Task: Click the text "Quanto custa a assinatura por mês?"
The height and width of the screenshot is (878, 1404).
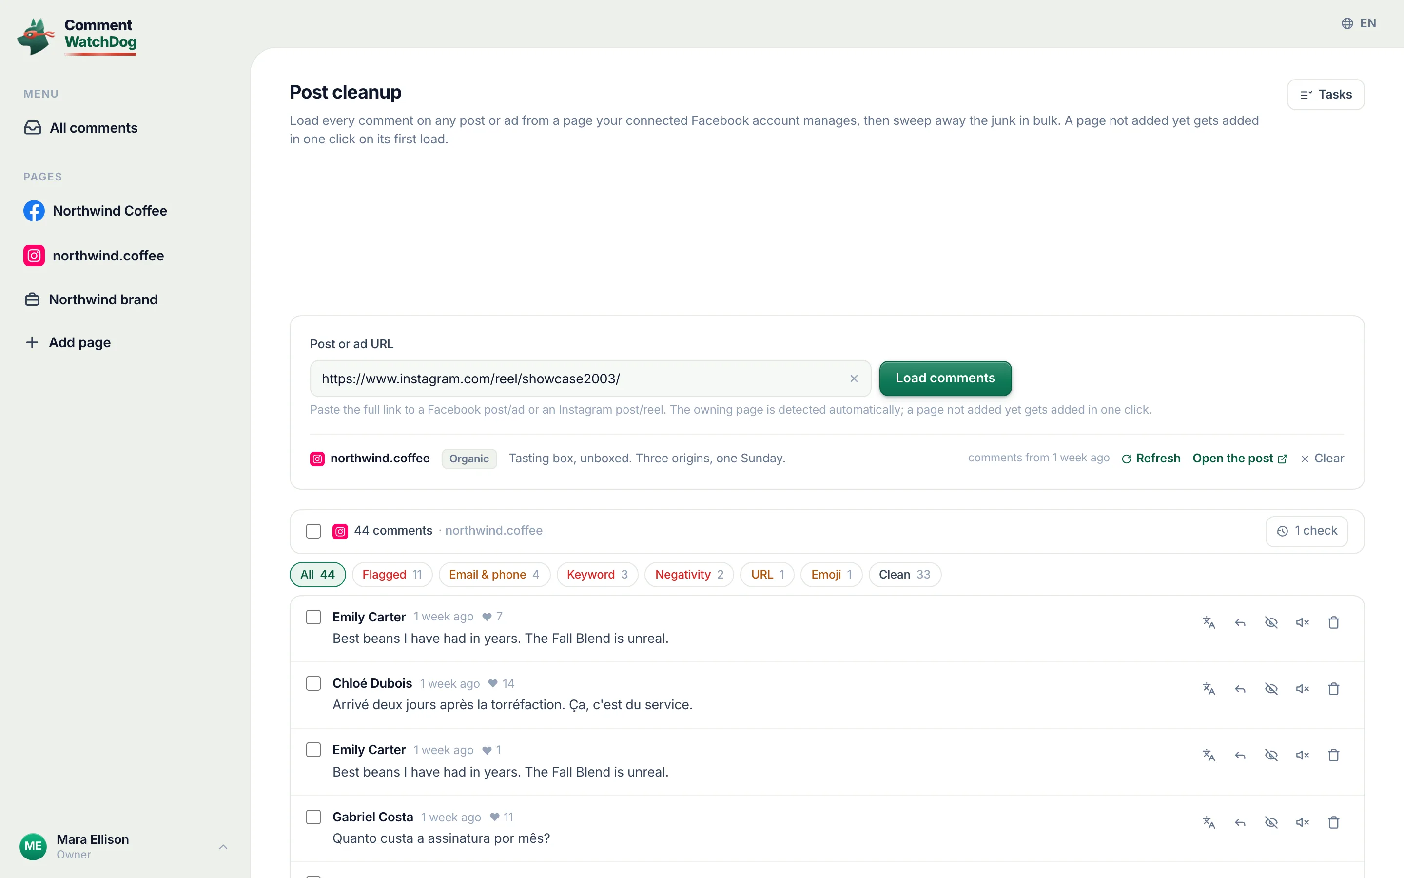Action: coord(441,838)
